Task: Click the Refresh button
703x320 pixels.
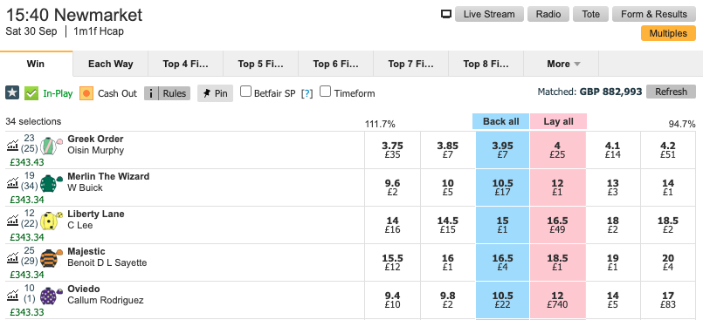Action: click(x=671, y=92)
